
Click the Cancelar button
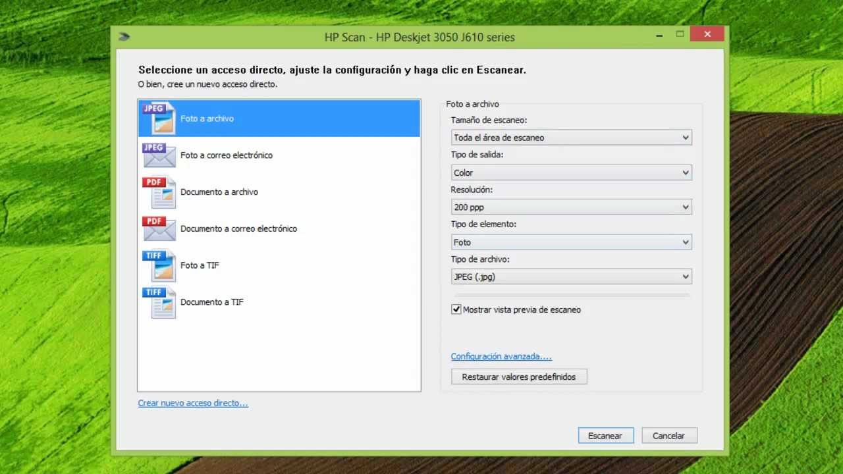point(669,435)
